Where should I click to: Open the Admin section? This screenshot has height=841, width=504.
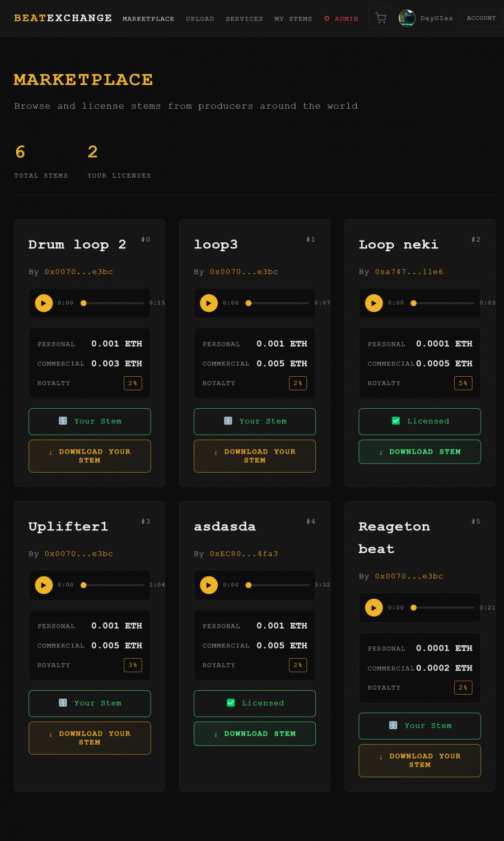[x=341, y=19]
